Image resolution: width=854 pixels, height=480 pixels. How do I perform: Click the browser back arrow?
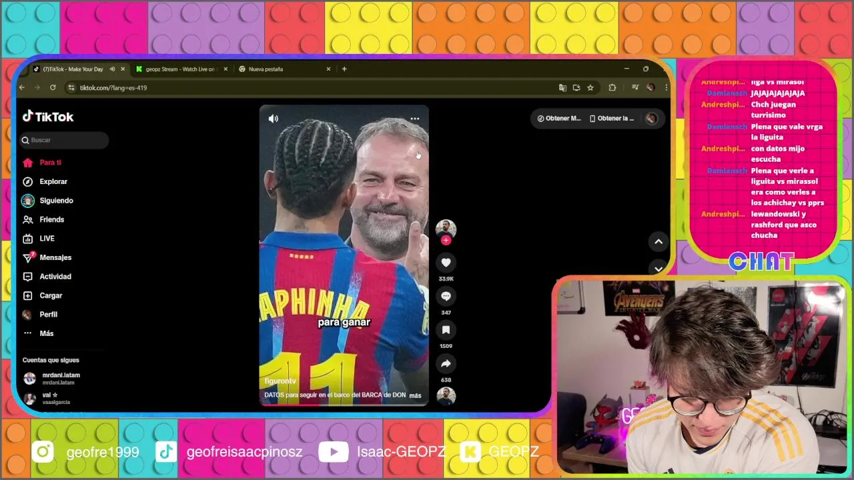click(22, 88)
